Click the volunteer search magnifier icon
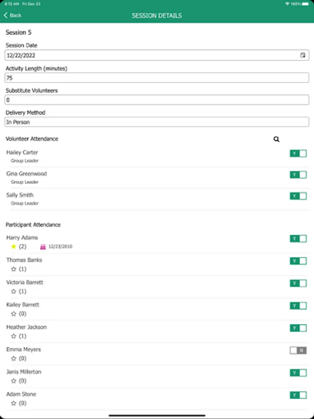 coord(277,139)
